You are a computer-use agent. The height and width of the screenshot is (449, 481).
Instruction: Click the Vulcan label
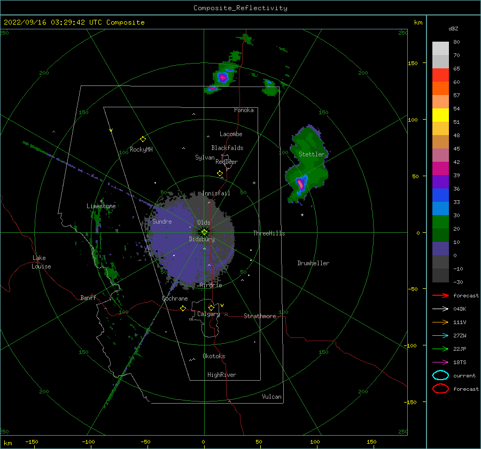[x=271, y=397]
